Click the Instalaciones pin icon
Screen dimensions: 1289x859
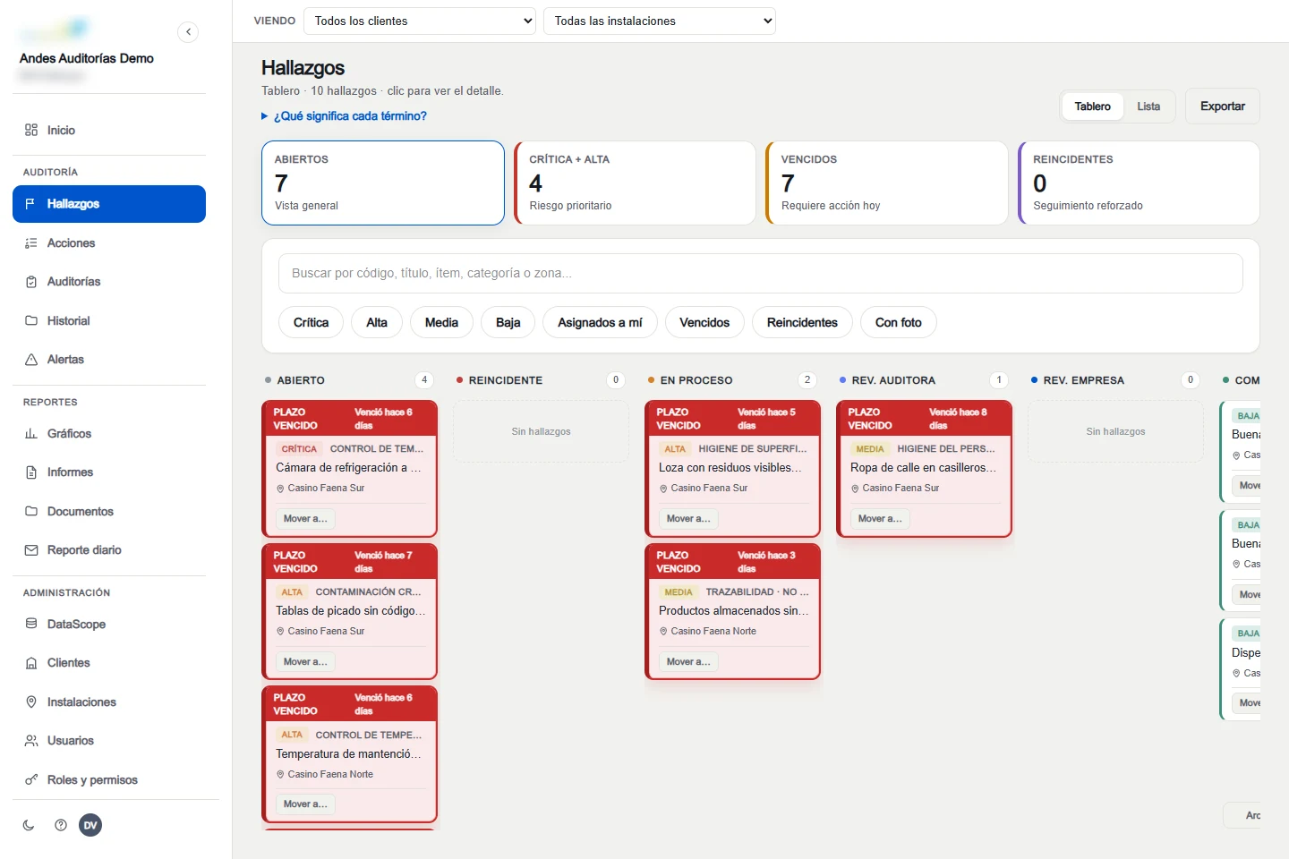(x=31, y=702)
